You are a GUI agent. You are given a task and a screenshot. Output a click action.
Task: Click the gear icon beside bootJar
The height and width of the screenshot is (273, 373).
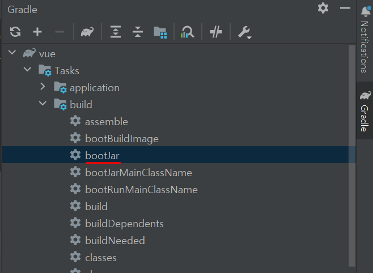(75, 155)
